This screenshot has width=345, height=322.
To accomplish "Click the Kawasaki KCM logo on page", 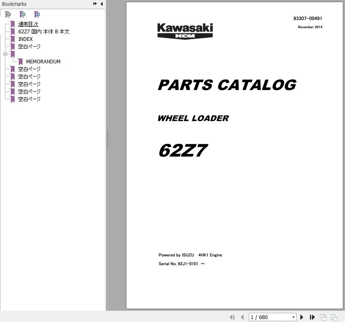I will (x=185, y=31).
